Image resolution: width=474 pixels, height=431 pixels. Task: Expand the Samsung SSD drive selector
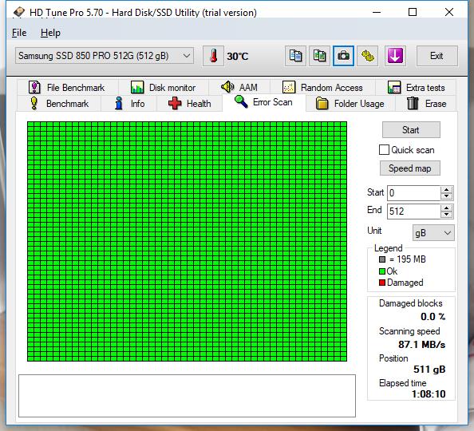[105, 56]
